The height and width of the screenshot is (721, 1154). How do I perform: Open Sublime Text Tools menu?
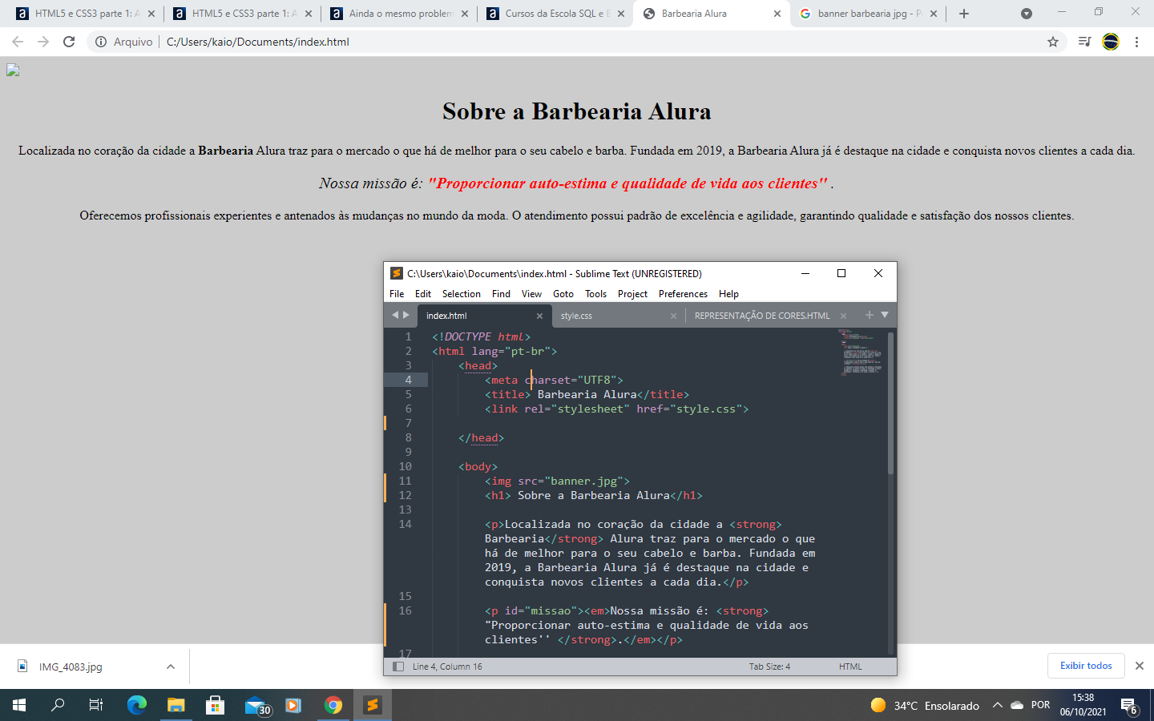tap(595, 294)
